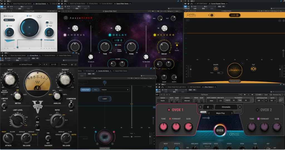Select the Plate reverb type in Space Rider
Image resolution: width=285 pixels, height=150 pixels.
(177, 48)
